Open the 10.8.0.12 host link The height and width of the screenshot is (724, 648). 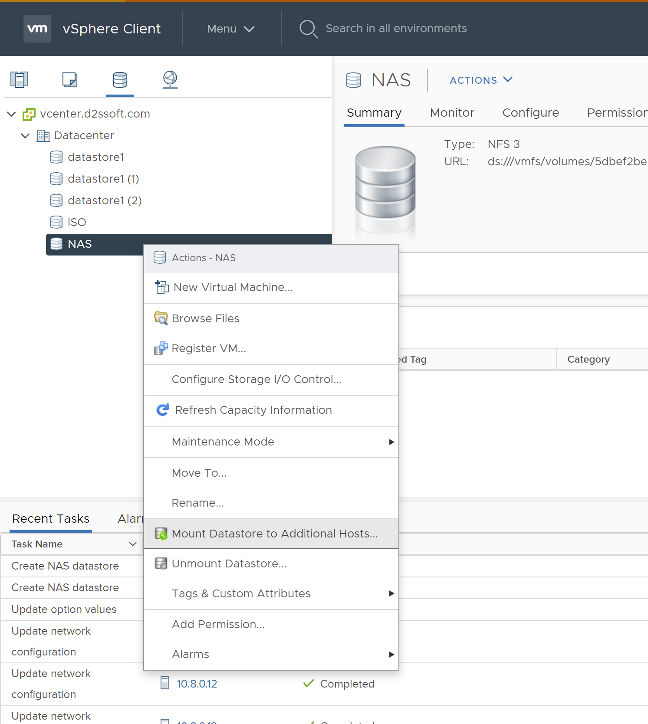pos(197,684)
